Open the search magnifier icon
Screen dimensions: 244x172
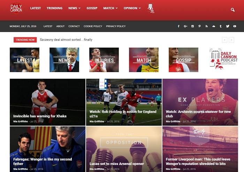(x=232, y=10)
